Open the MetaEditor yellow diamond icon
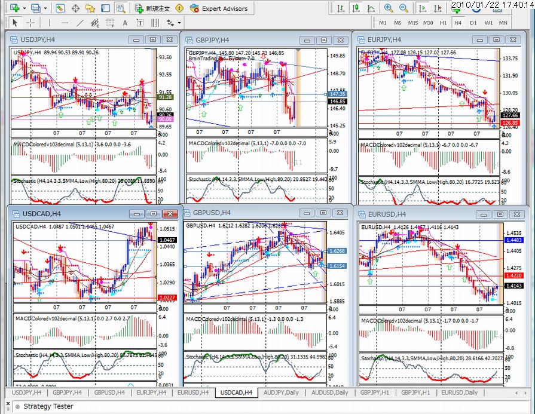 coord(179,8)
